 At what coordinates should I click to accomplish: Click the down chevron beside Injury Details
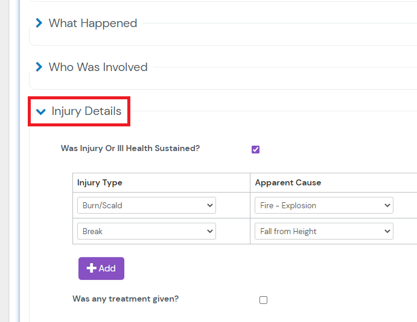[41, 111]
